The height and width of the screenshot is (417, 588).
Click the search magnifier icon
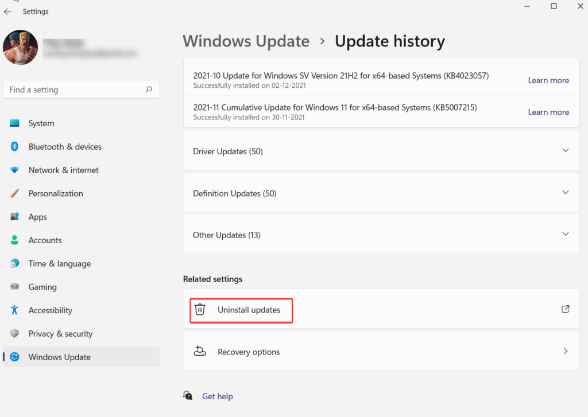tap(149, 89)
